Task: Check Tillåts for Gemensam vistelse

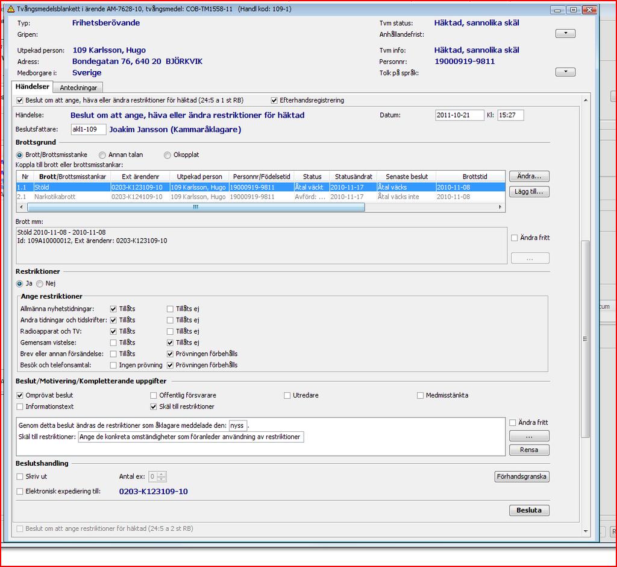Action: click(113, 343)
